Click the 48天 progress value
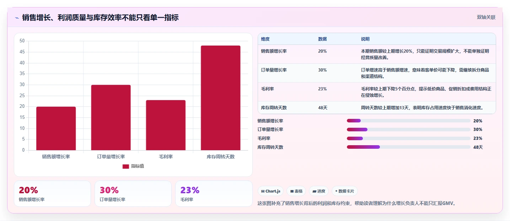Viewport: 510px width, 221px height. (x=478, y=147)
